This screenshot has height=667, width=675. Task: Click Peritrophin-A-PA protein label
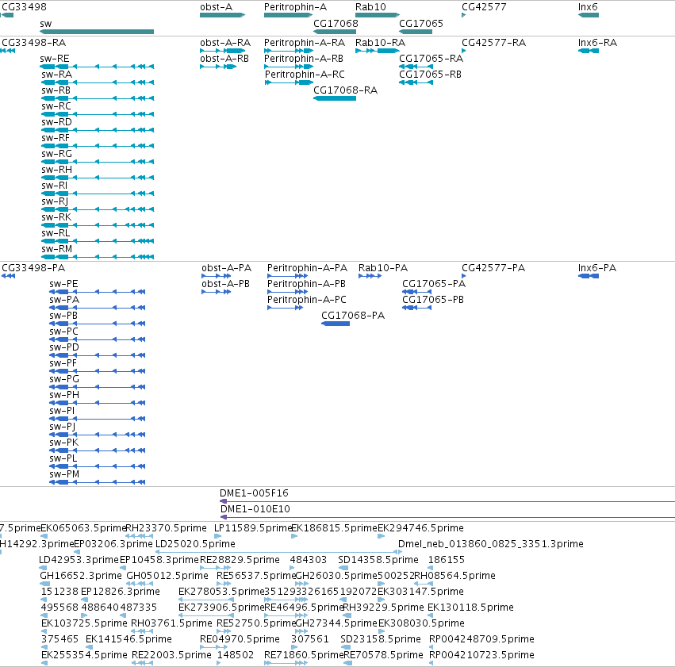tap(308, 267)
